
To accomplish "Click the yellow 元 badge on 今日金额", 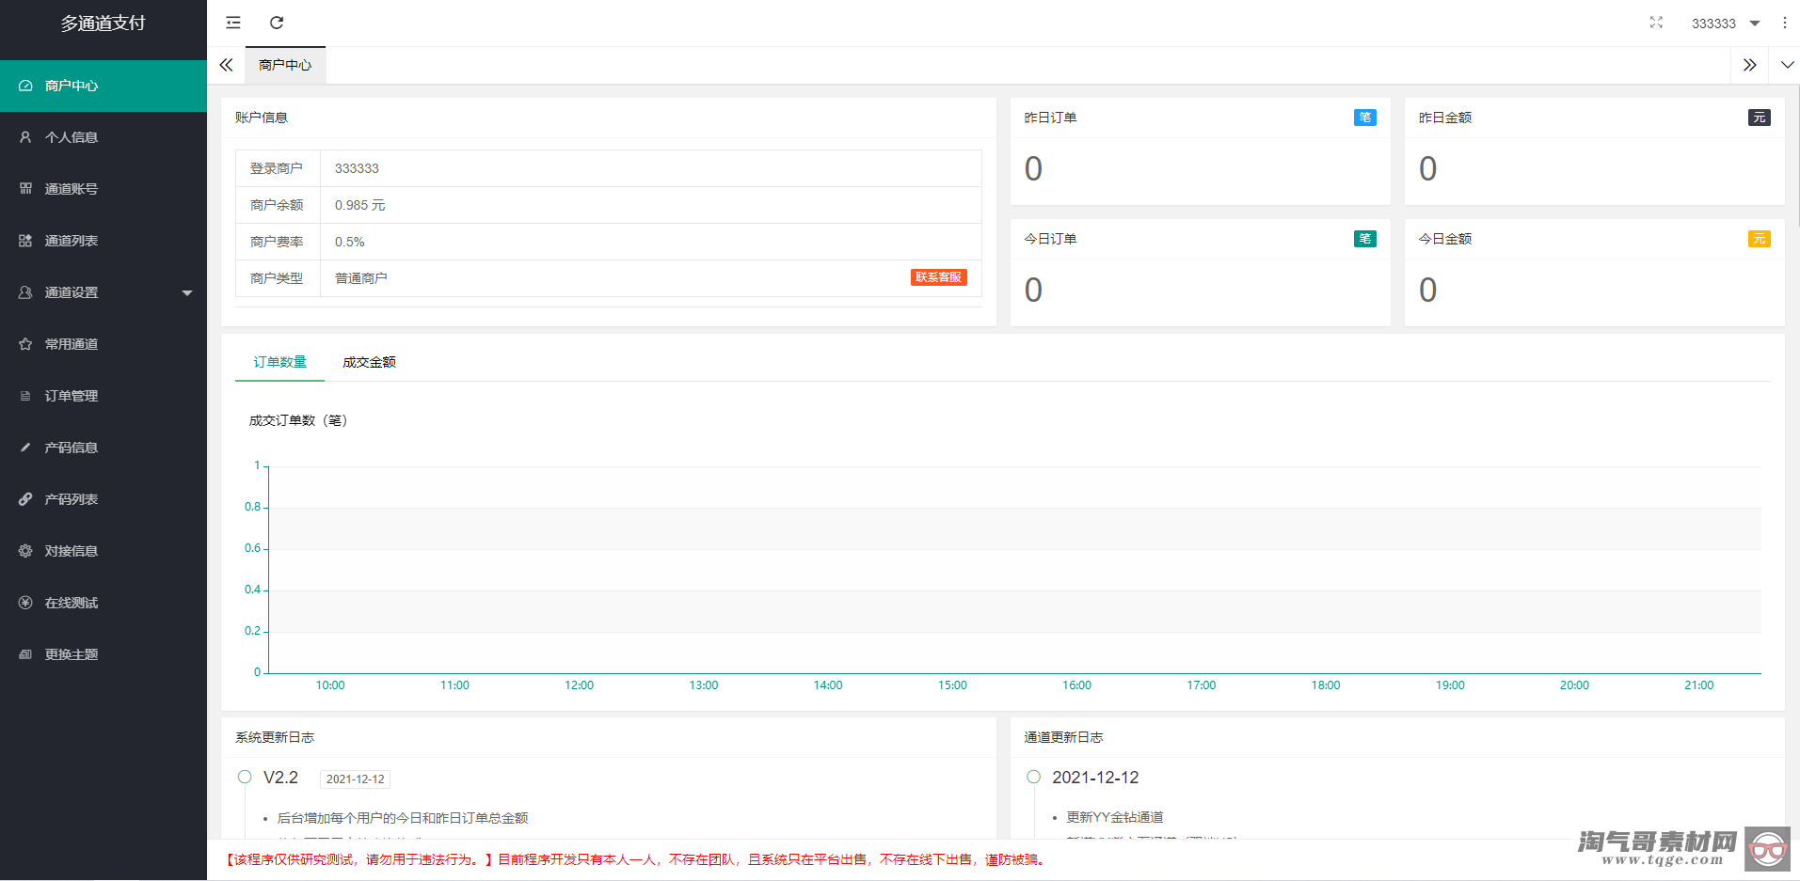I will 1759,239.
